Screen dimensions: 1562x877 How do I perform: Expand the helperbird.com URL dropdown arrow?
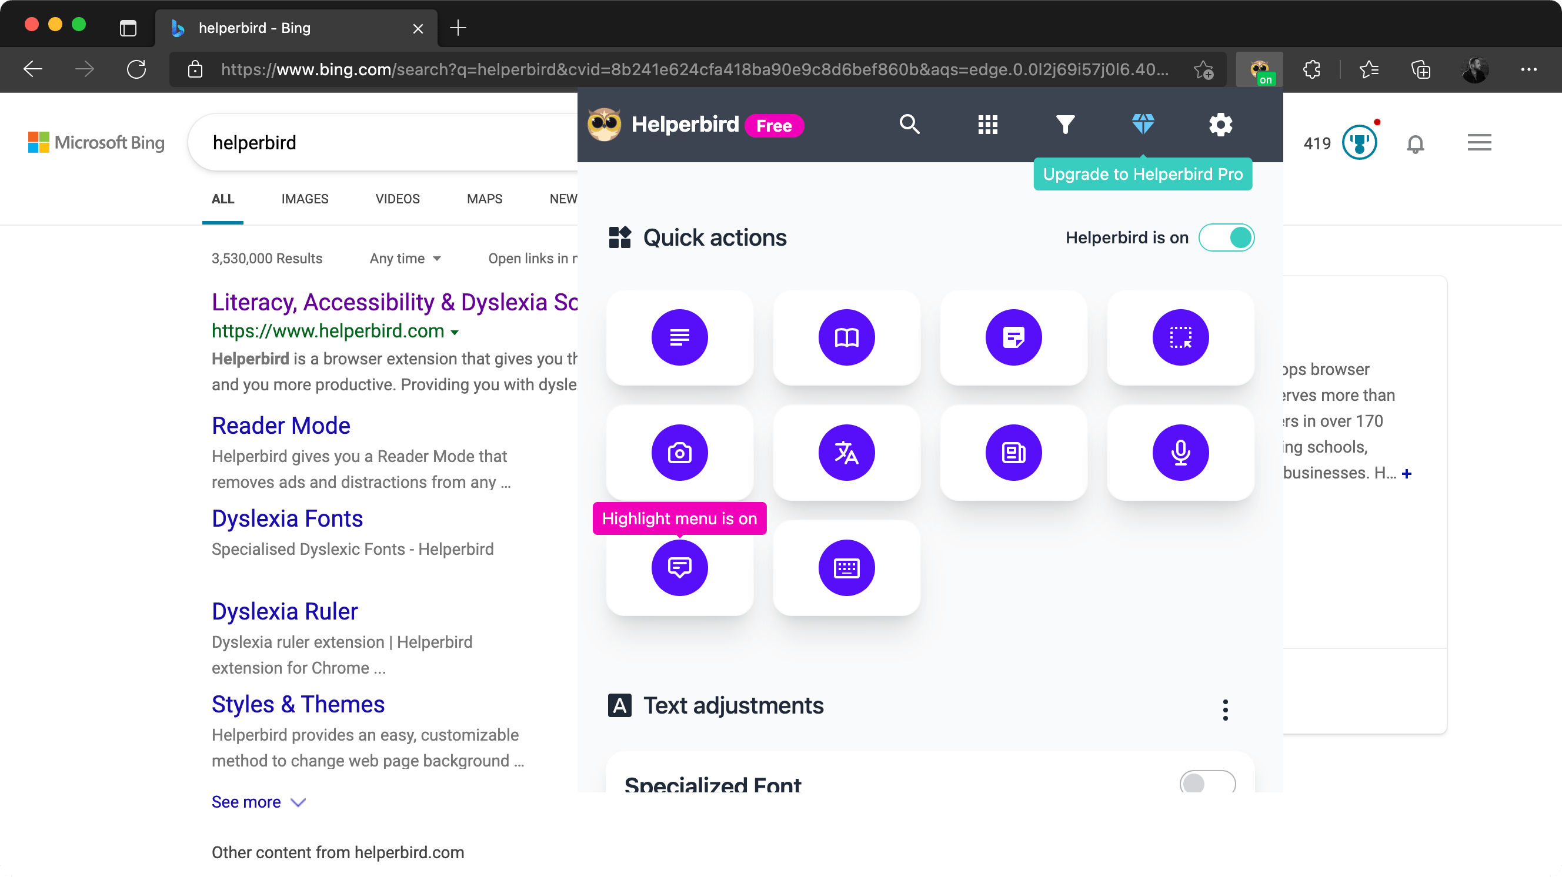click(454, 332)
